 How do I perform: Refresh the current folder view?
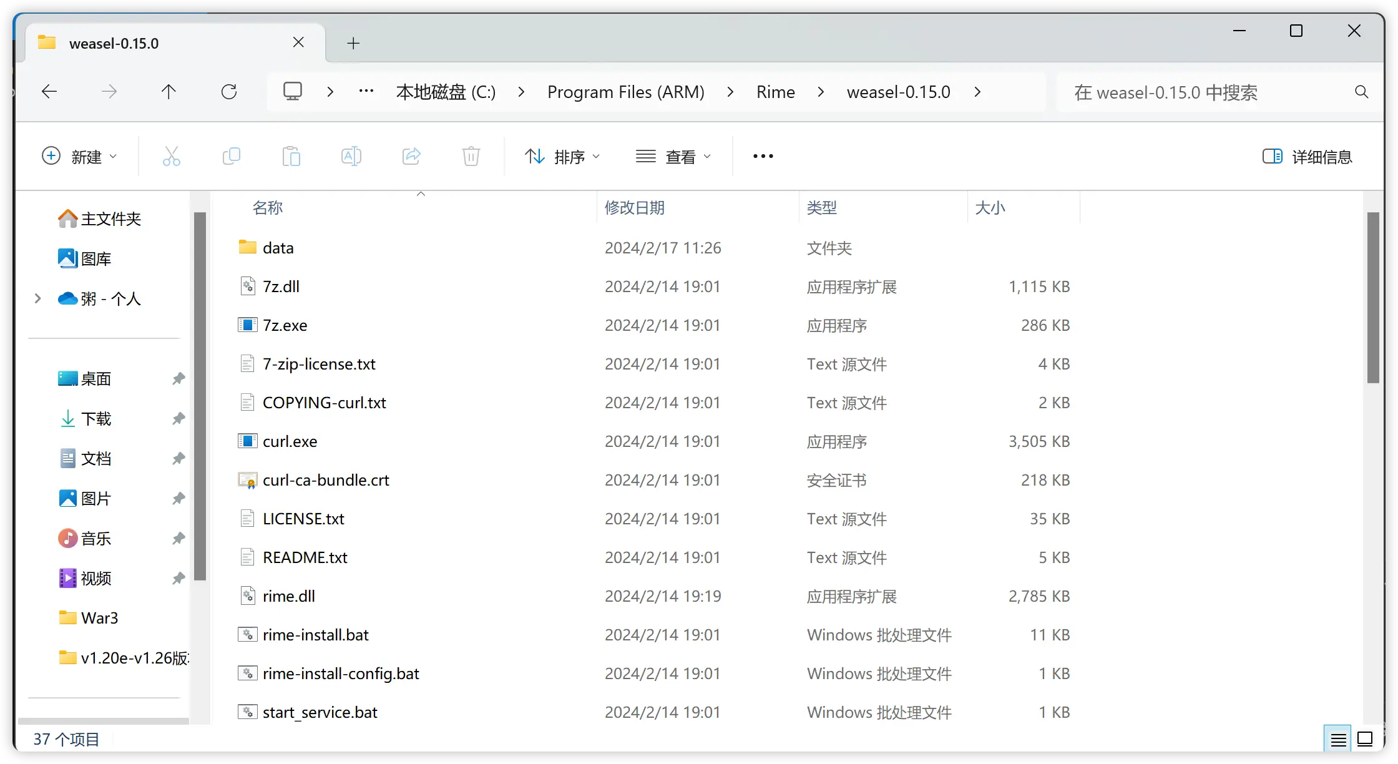(229, 92)
